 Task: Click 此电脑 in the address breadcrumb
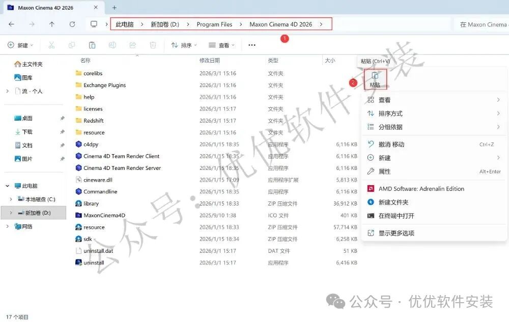point(125,24)
